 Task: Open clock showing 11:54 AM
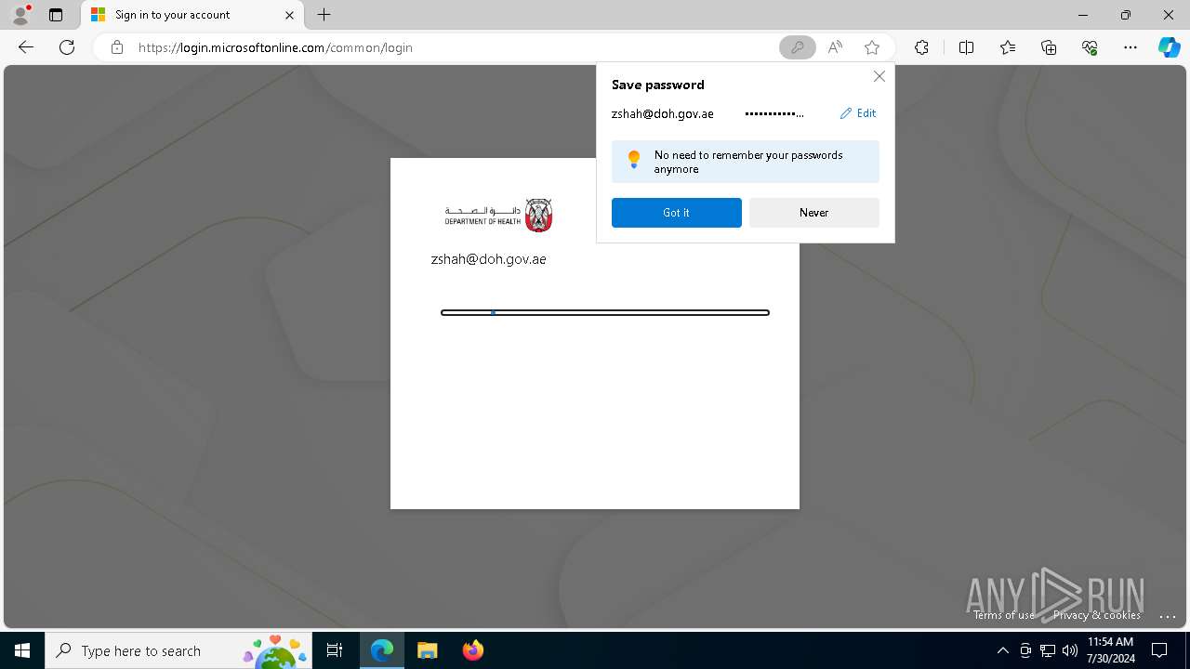click(x=1110, y=650)
